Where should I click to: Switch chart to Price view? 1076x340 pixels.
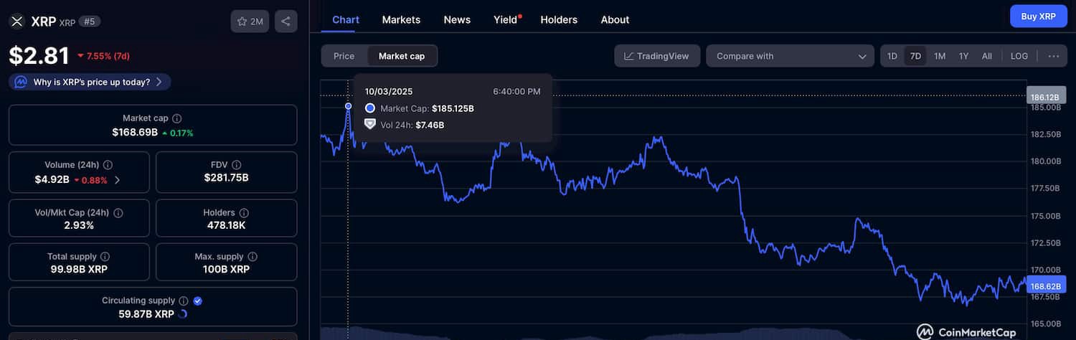[344, 56]
